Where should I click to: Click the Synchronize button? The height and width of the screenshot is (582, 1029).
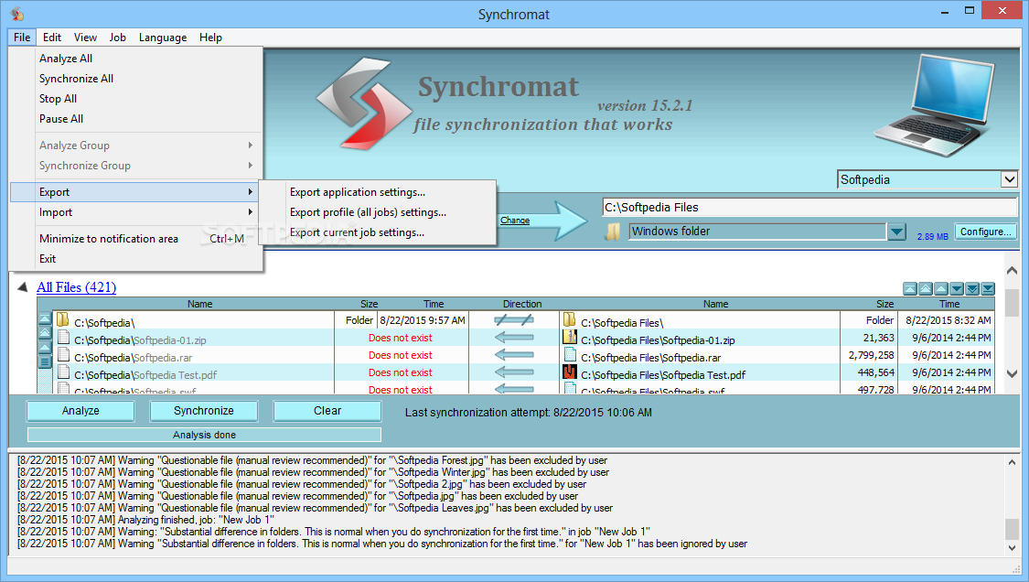point(203,411)
